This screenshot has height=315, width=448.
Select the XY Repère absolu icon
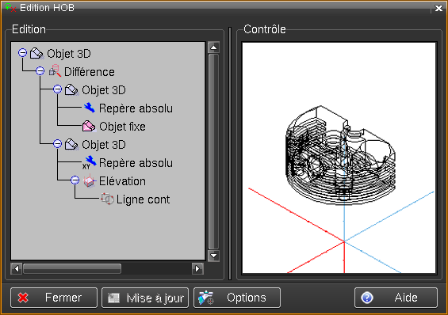click(90, 162)
